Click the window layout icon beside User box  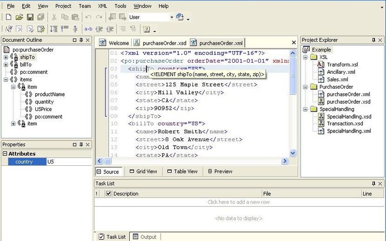tap(180, 17)
